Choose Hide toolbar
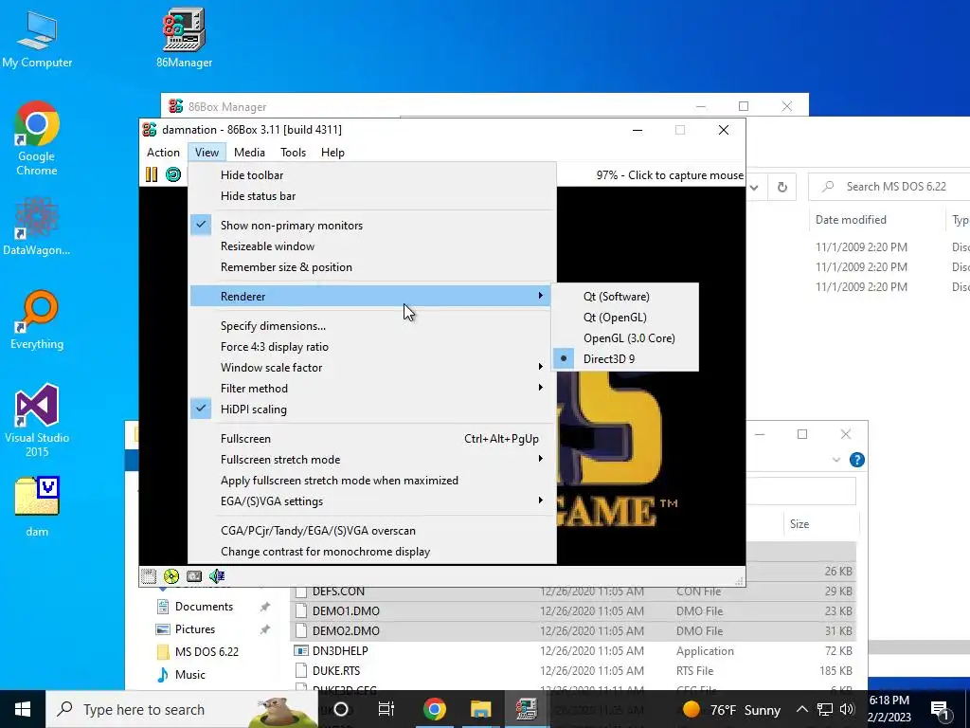 click(371, 175)
